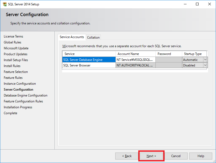Open Startup Type dropdown for SQL Server Browser
The height and width of the screenshot is (163, 216).
pos(205,65)
